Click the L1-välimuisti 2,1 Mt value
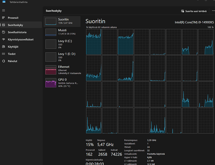The width and height of the screenshot is (215, 165). (x=150, y=161)
